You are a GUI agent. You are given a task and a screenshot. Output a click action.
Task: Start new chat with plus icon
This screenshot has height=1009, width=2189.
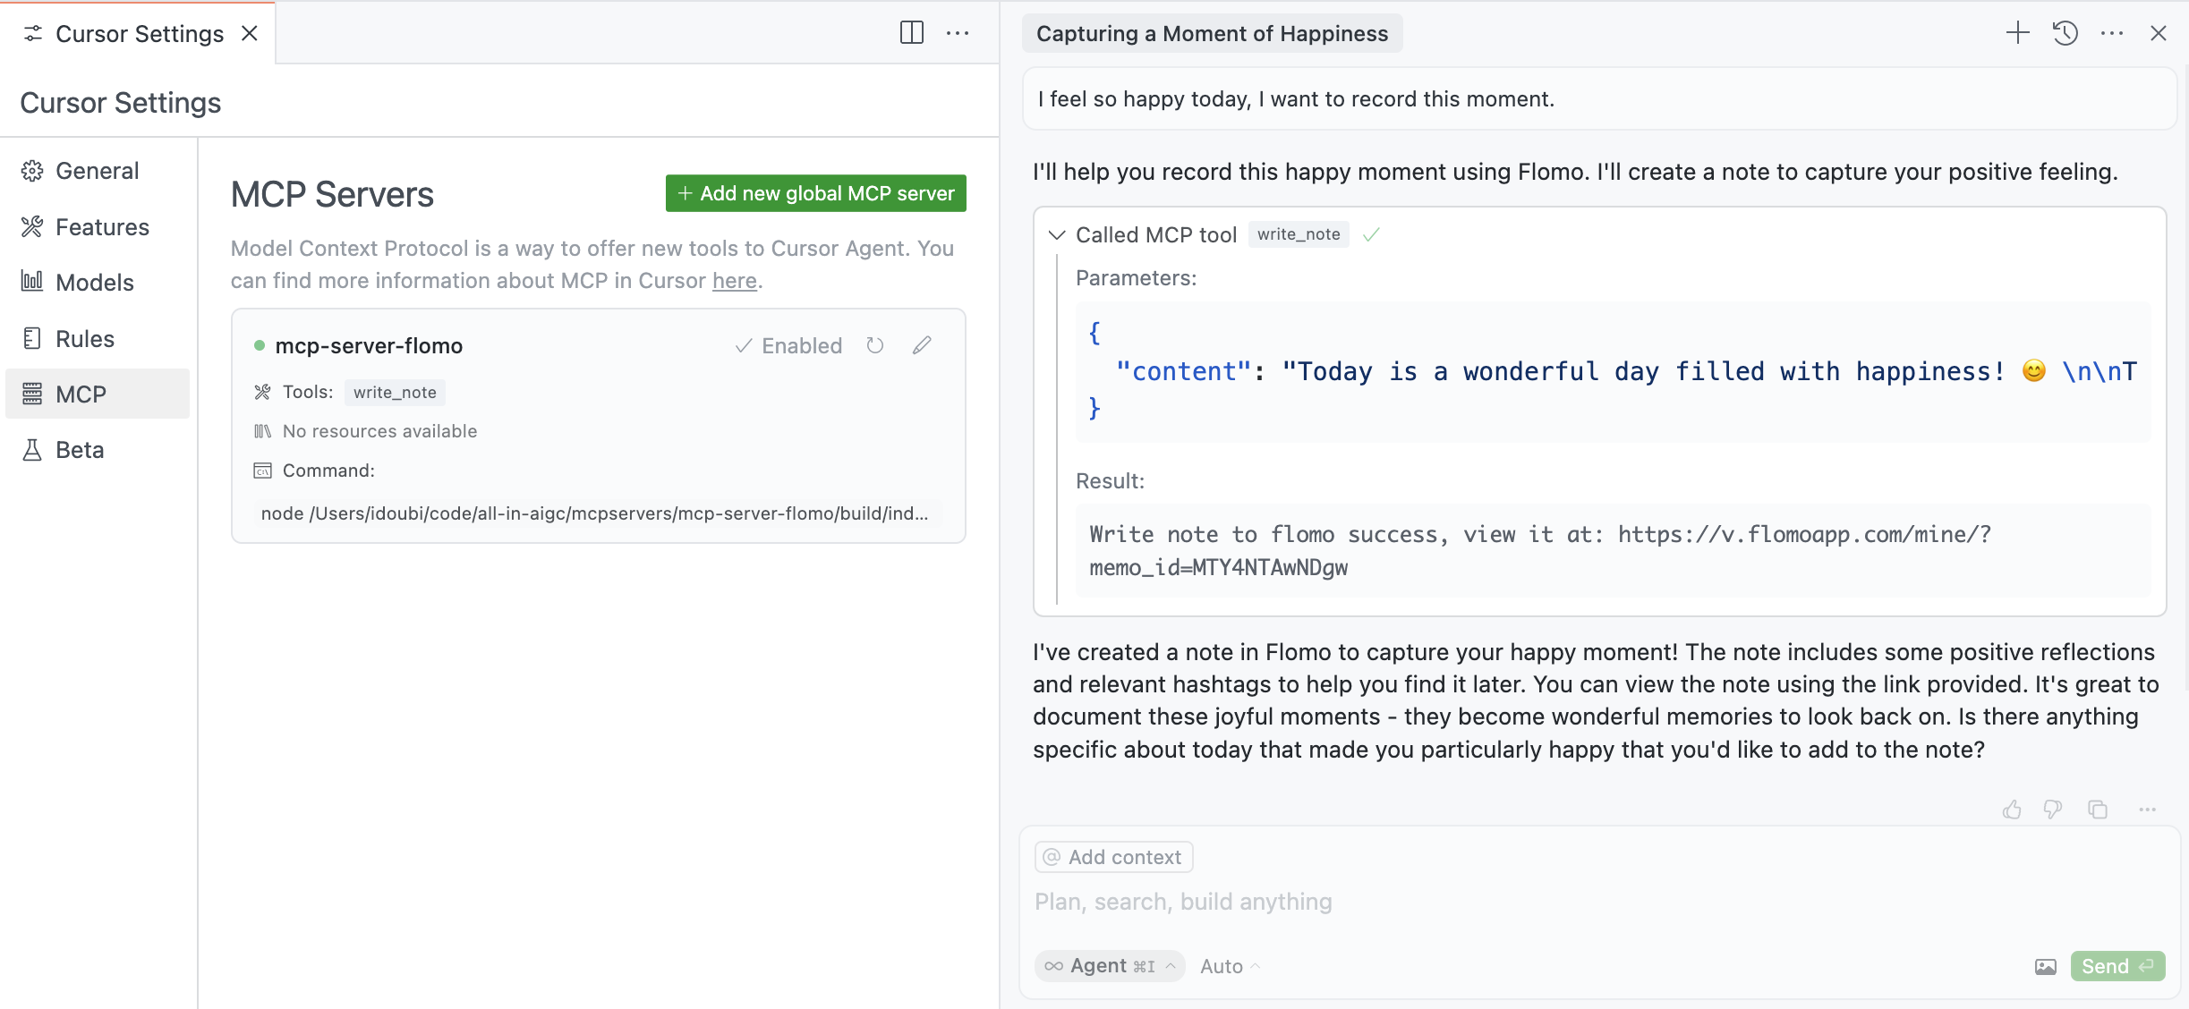pyautogui.click(x=2017, y=33)
